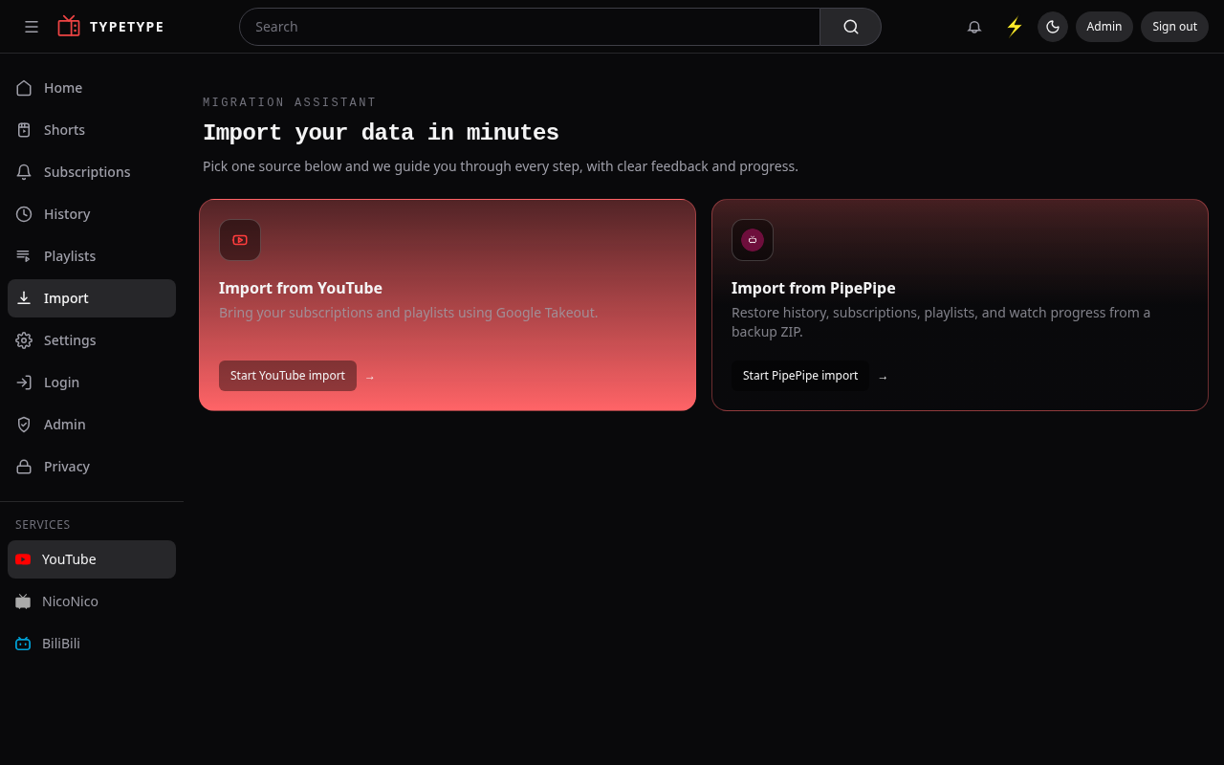Image resolution: width=1224 pixels, height=765 pixels.
Task: Click the magnifier search button
Action: (x=850, y=27)
